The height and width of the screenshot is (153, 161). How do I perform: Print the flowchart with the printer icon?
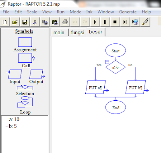[65, 22]
